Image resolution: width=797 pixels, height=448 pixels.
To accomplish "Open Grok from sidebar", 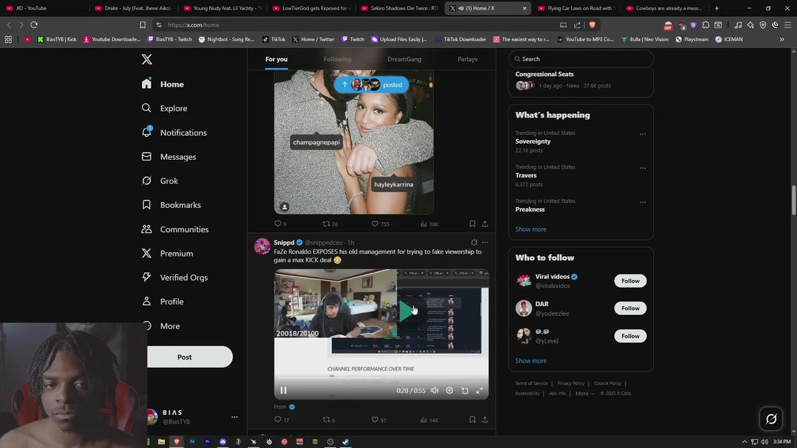I will [160, 181].
